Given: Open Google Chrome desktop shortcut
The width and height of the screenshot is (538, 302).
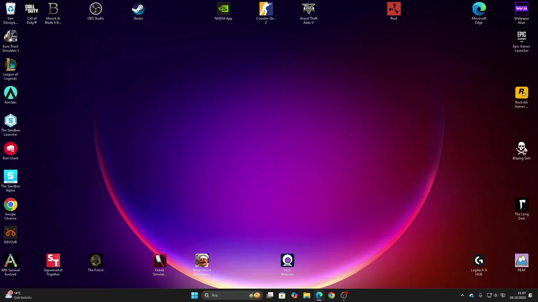Looking at the screenshot, I should click(x=11, y=209).
